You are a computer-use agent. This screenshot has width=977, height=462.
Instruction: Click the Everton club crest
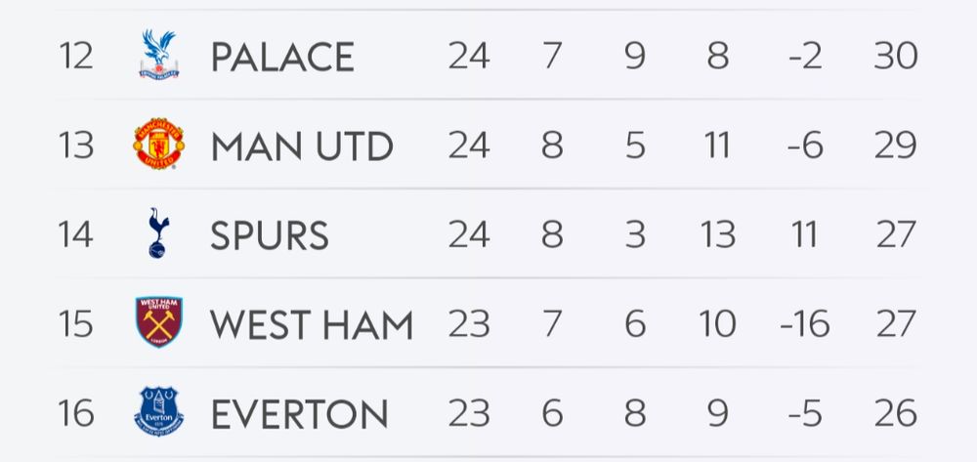(158, 412)
